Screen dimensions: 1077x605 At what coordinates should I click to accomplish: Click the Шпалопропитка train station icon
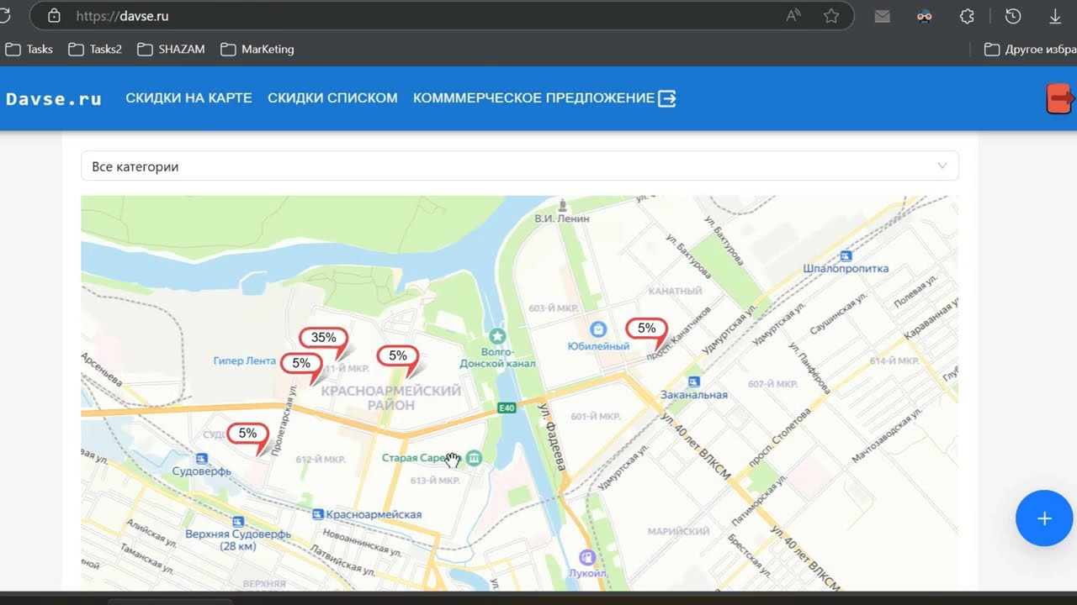[x=846, y=256]
